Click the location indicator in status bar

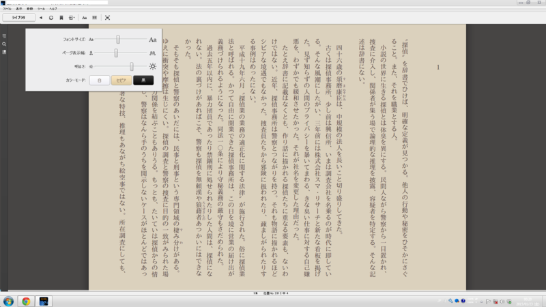pyautogui.click(x=276, y=293)
